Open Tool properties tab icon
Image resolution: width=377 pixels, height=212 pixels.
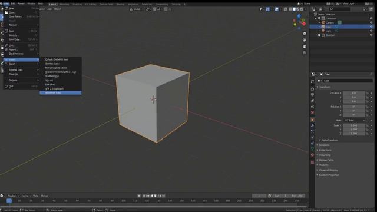click(312, 82)
